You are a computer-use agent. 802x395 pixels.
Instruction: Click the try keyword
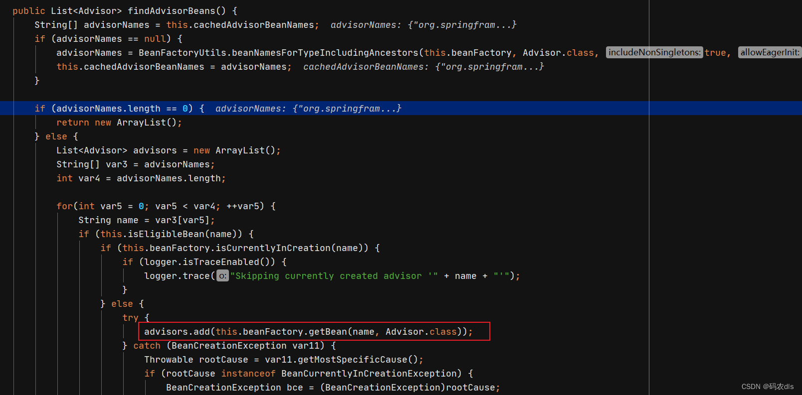click(x=130, y=318)
